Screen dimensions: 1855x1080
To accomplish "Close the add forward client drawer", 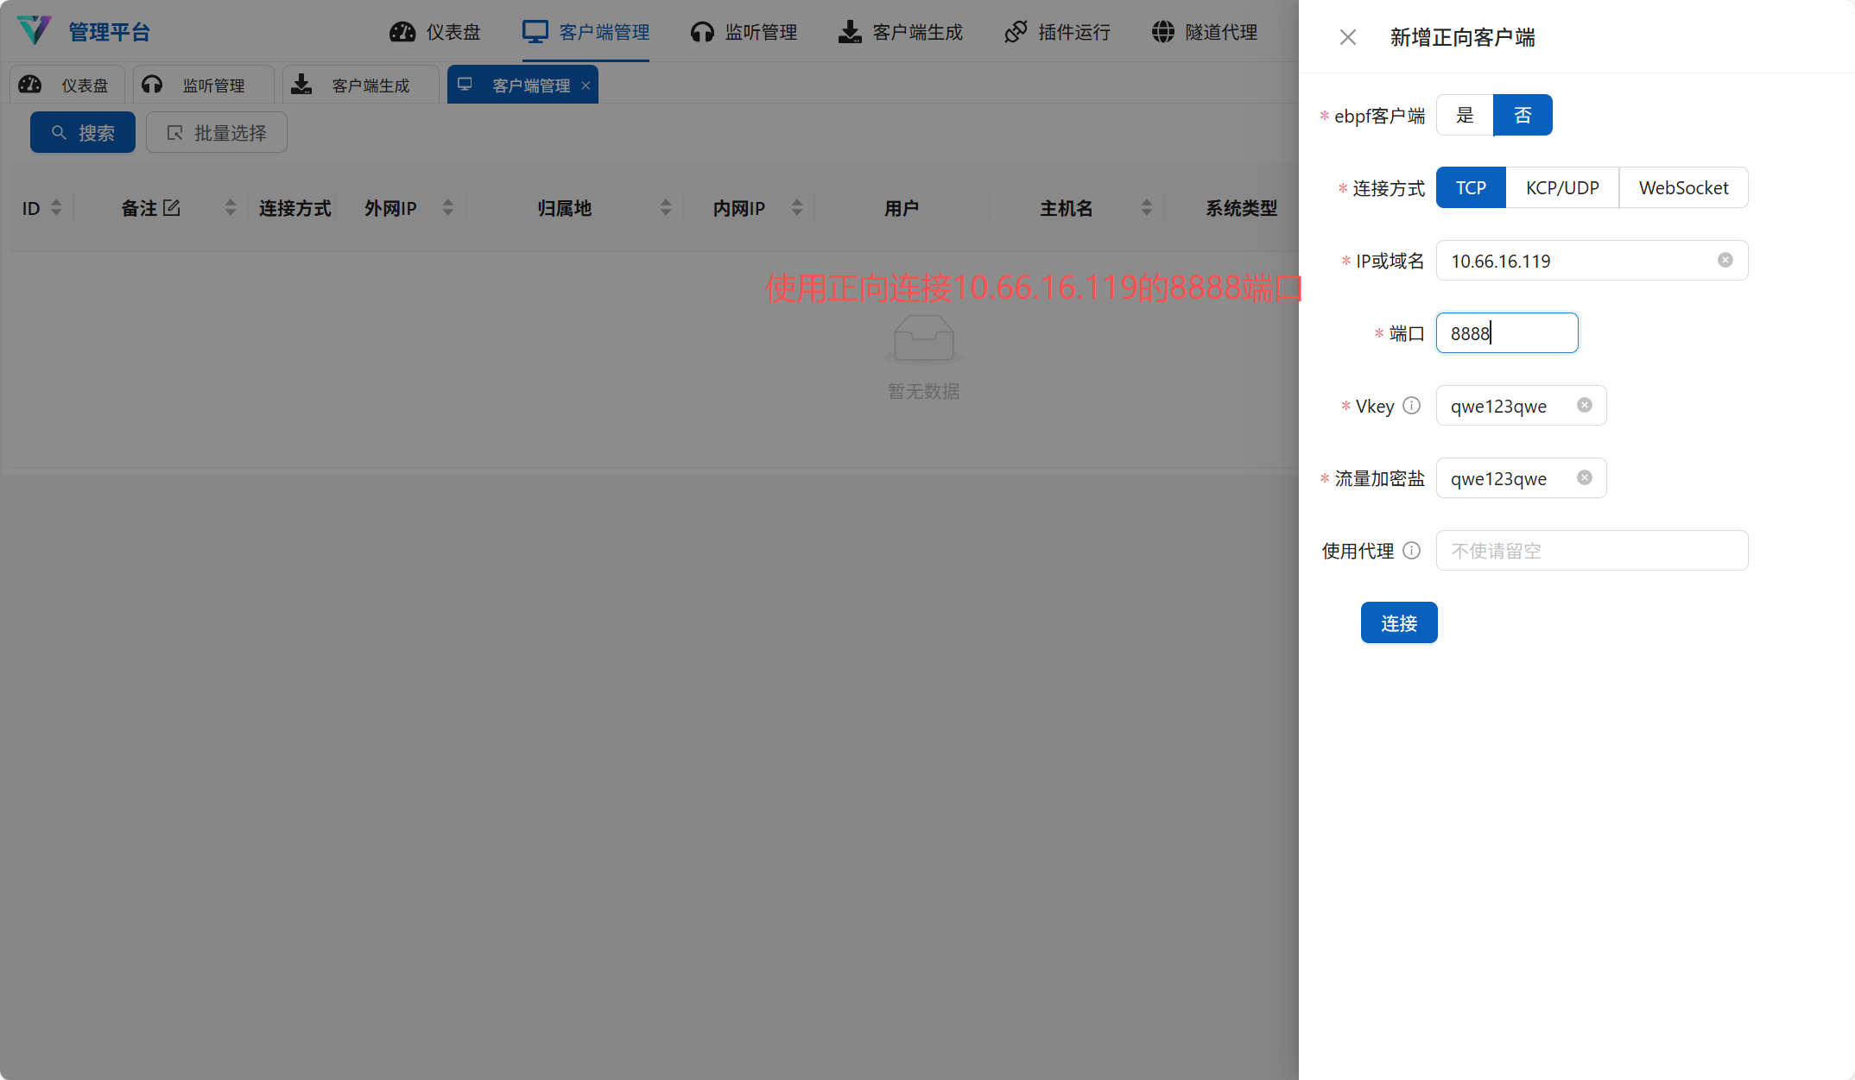I will click(1347, 37).
